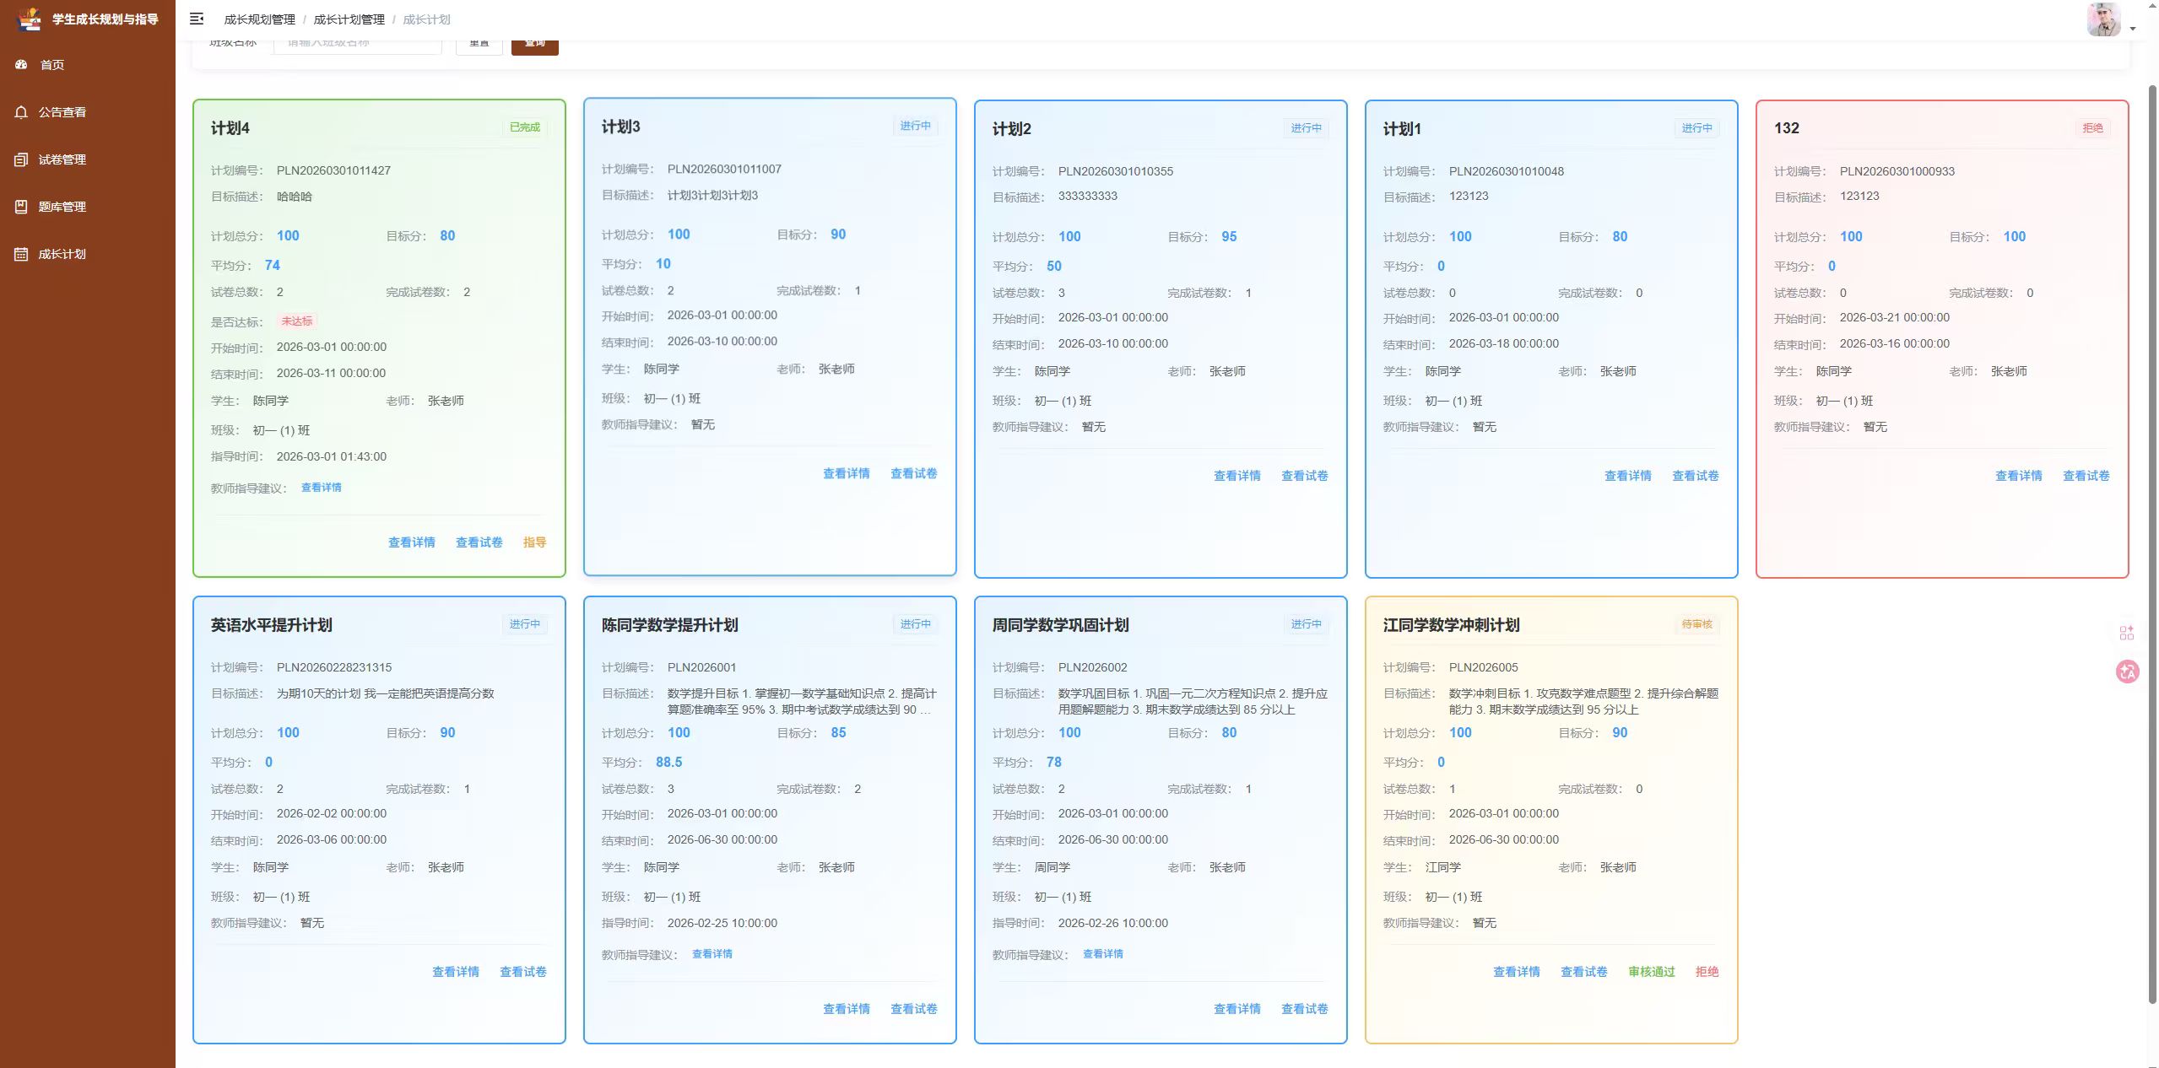The height and width of the screenshot is (1068, 2159).
Task: View papers of 计划4
Action: pos(479,542)
